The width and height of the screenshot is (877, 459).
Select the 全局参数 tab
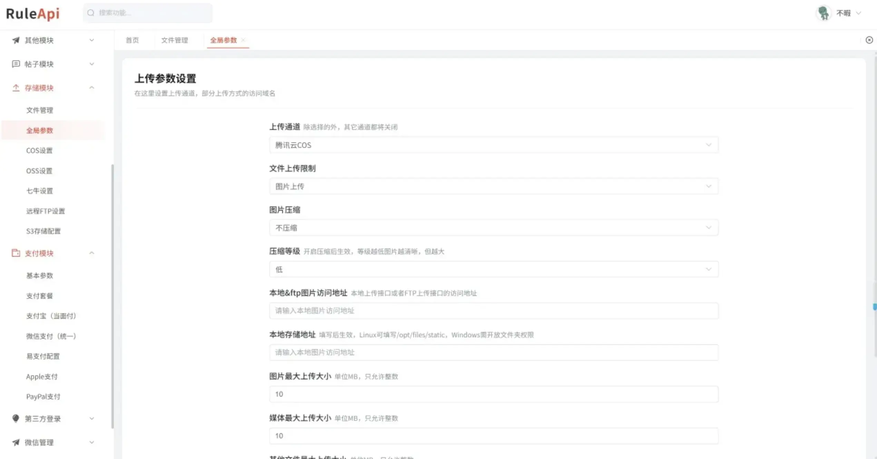pos(224,40)
